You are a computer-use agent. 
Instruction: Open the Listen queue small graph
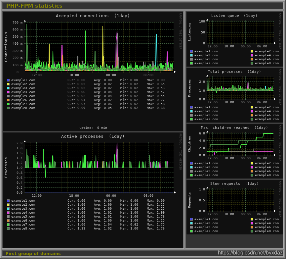[x=234, y=39]
